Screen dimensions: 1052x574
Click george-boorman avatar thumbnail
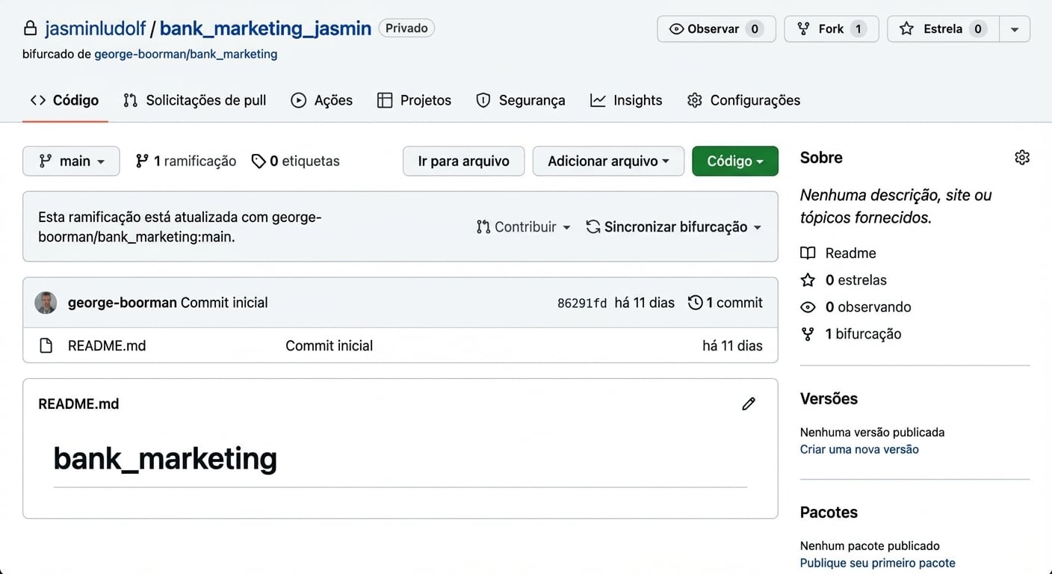46,303
